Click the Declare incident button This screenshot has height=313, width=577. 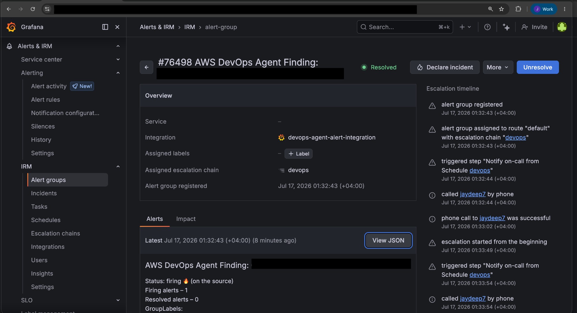pyautogui.click(x=445, y=67)
